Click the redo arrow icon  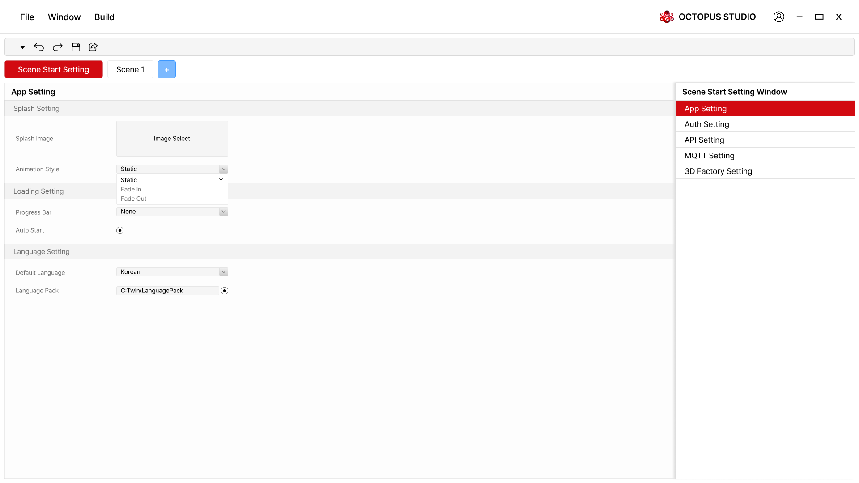coord(58,47)
